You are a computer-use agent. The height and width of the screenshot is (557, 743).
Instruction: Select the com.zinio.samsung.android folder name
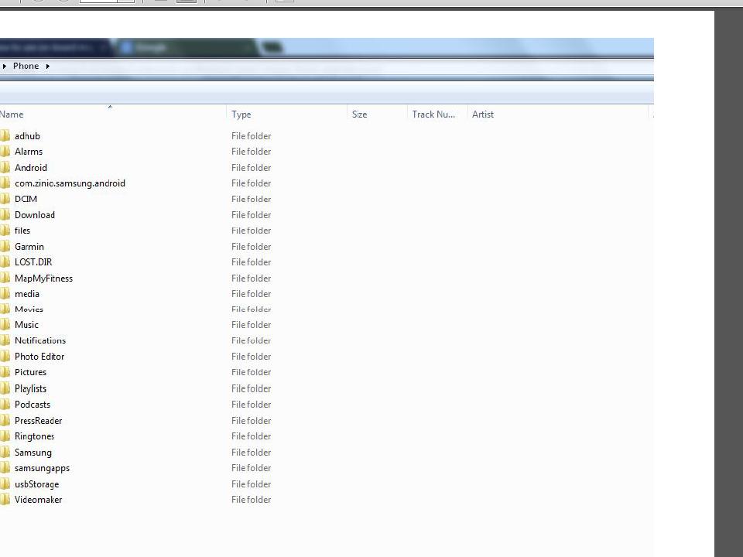coord(70,183)
